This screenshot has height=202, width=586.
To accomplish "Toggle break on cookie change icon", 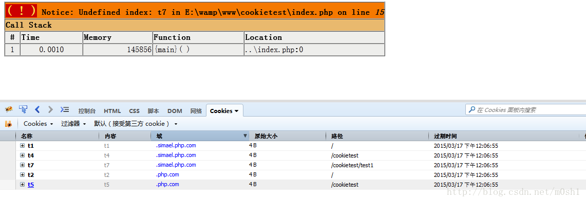I will [9, 124].
